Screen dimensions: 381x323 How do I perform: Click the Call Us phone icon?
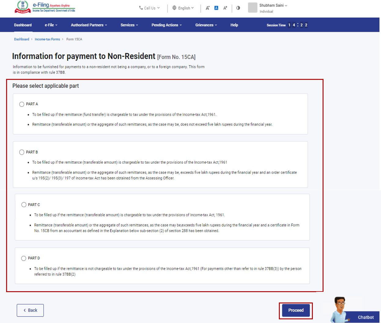coord(141,8)
